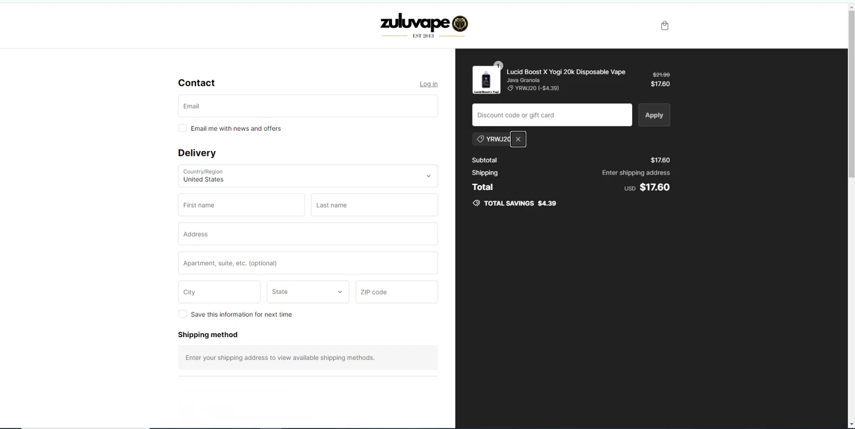Image resolution: width=855 pixels, height=429 pixels.
Task: Expand the State dropdown
Action: 308,292
